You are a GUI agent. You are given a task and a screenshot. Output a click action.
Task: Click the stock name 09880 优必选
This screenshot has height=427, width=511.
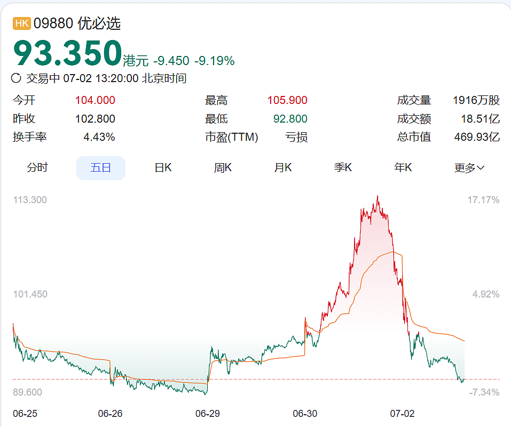click(x=77, y=23)
